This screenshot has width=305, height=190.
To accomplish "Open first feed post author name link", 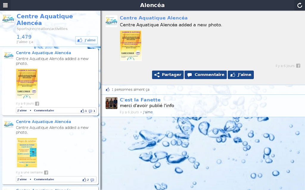I will (43, 53).
